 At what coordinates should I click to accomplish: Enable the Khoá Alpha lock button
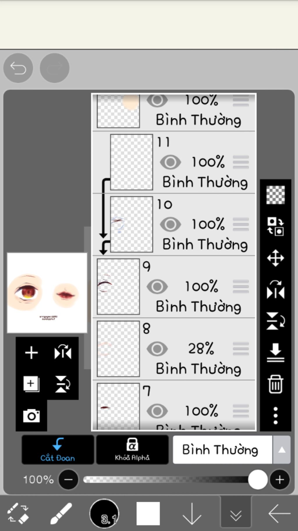pos(132,450)
